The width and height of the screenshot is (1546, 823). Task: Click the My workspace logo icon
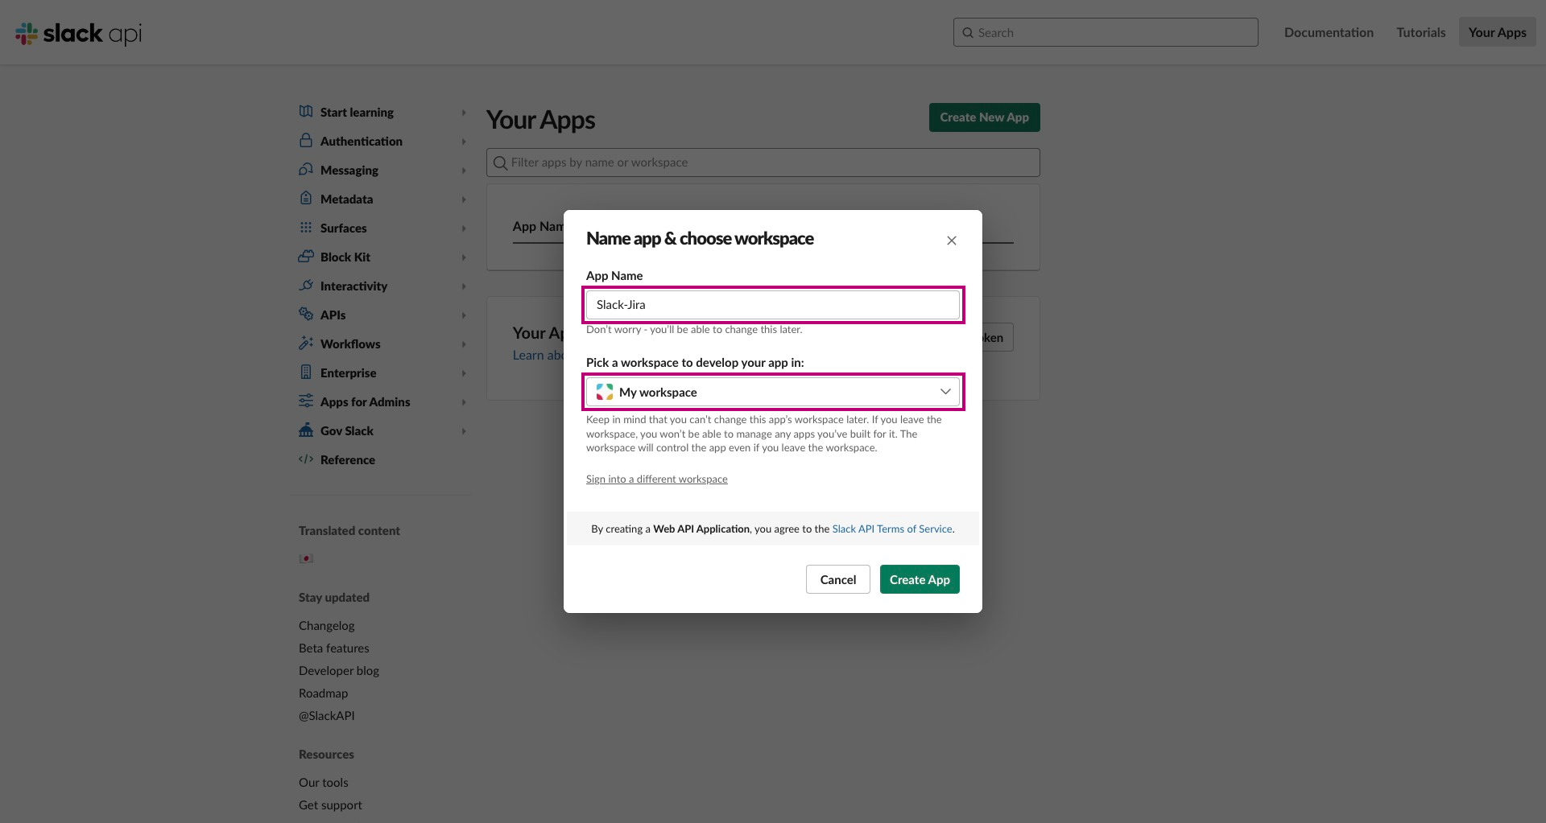[605, 392]
